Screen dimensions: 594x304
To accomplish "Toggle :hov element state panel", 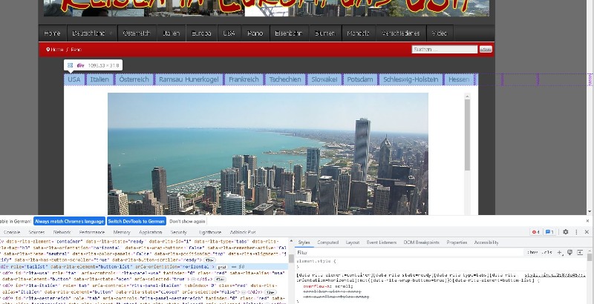I will (531, 253).
